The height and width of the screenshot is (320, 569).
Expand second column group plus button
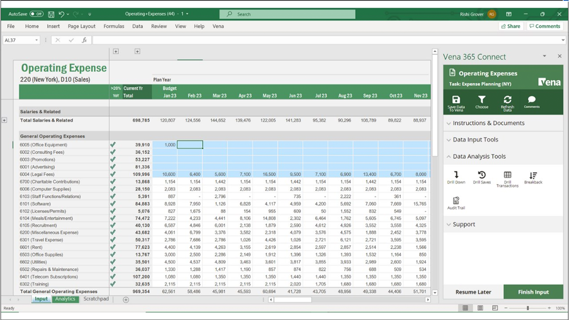point(137,52)
